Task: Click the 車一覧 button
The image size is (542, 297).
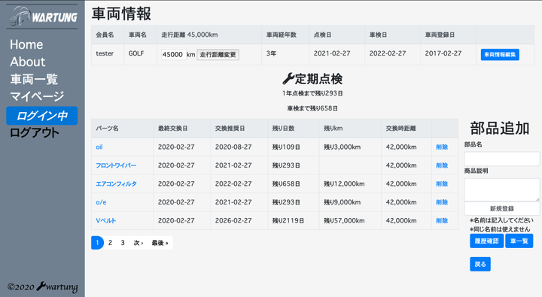Action: [519, 241]
